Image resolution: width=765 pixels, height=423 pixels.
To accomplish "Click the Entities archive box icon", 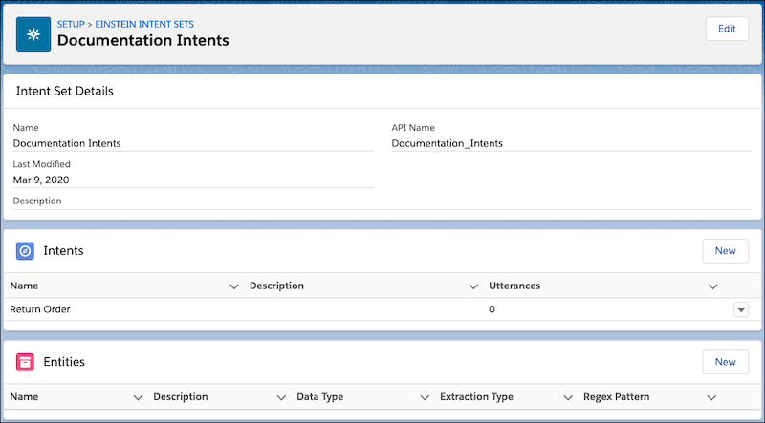I will click(x=26, y=362).
